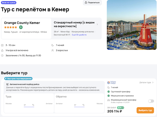Click the meal icon beside Ультра всё включено
The height and width of the screenshot is (117, 157).
click(x=2, y=50)
